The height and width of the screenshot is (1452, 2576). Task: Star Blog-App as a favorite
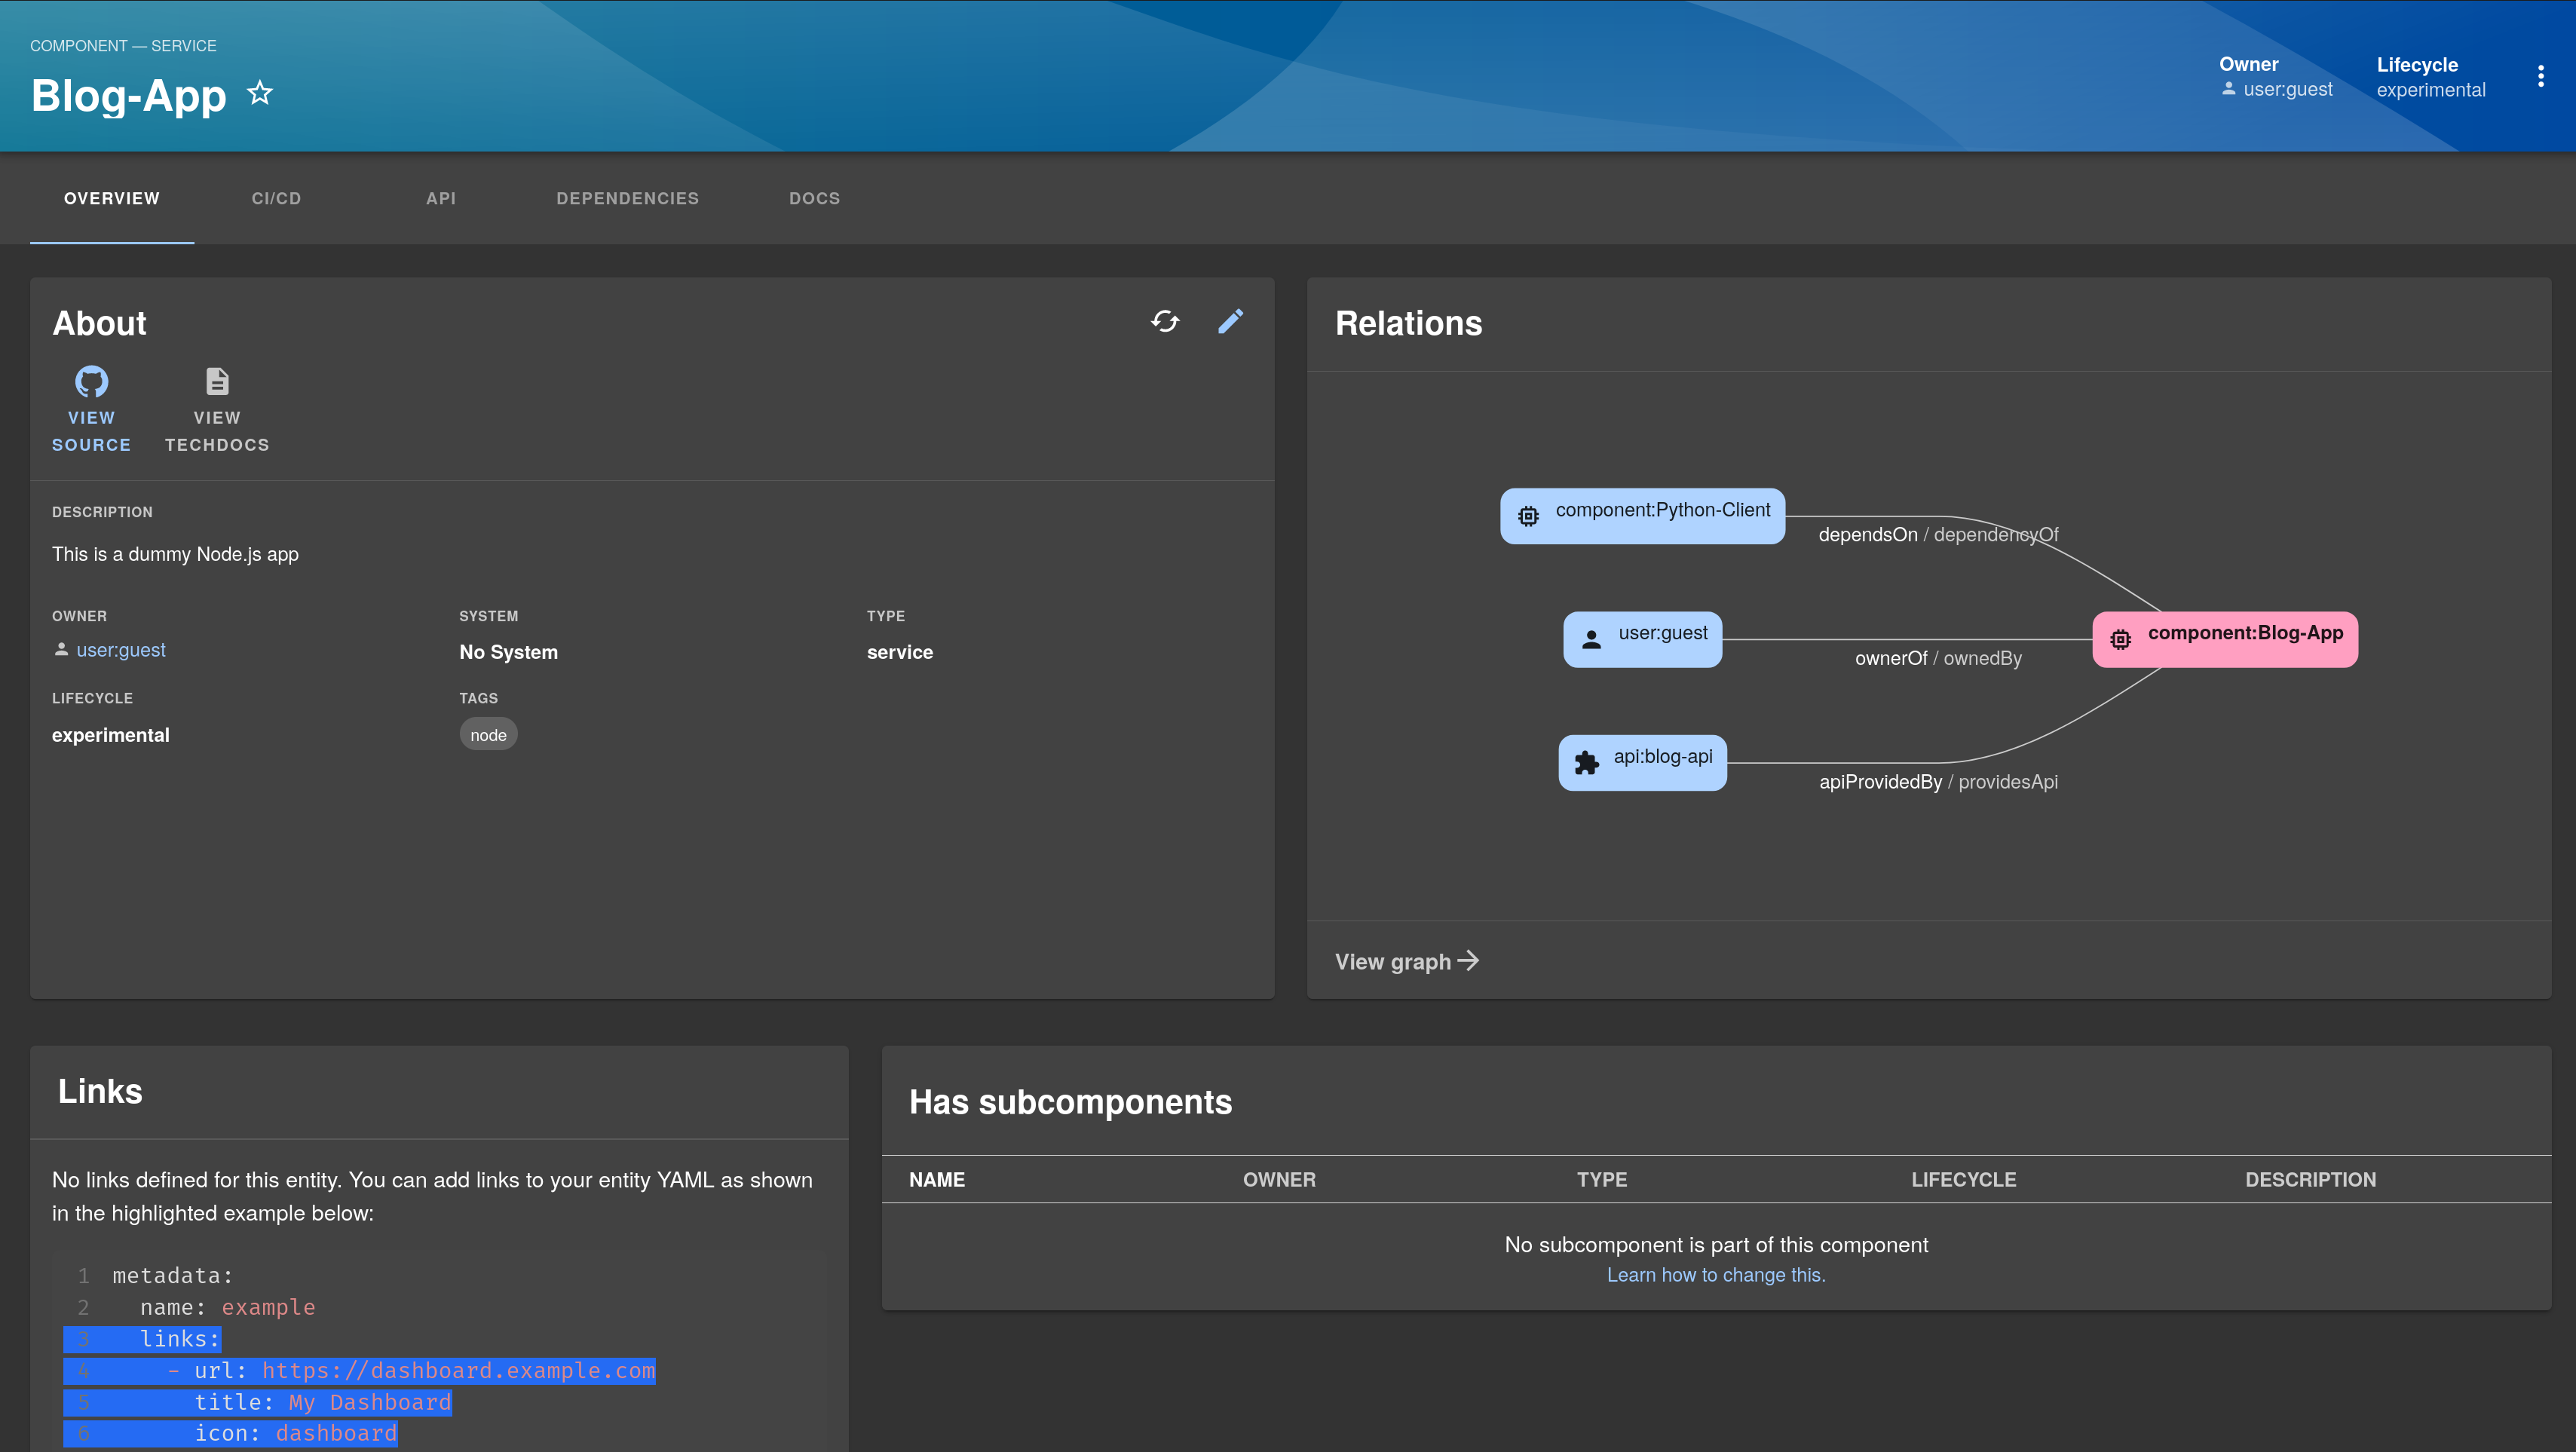click(260, 94)
